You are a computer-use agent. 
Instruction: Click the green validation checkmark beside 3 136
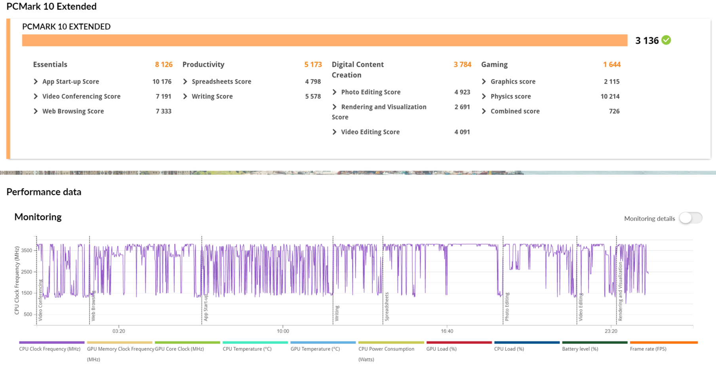(x=666, y=40)
